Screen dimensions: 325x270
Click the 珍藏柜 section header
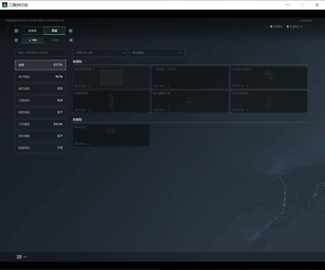pos(77,119)
